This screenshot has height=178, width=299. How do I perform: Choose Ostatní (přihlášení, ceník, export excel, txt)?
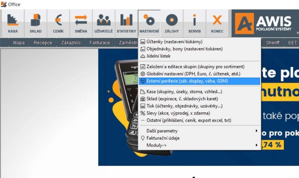(200, 121)
